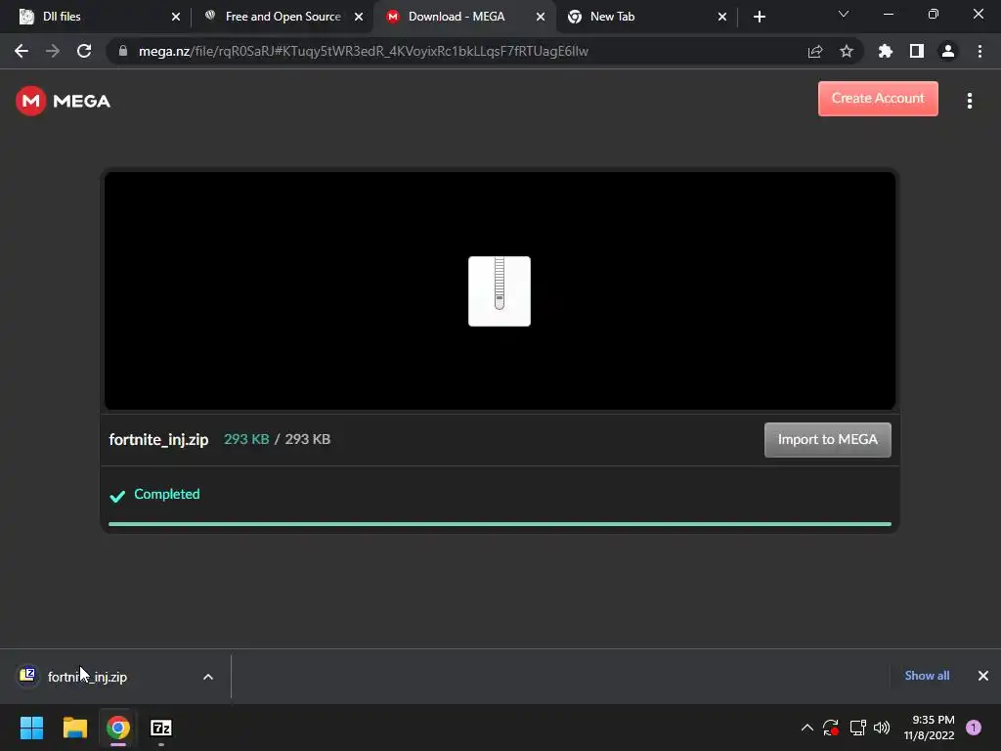Image resolution: width=1001 pixels, height=751 pixels.
Task: Close the Dll files tab
Action: pos(176,17)
